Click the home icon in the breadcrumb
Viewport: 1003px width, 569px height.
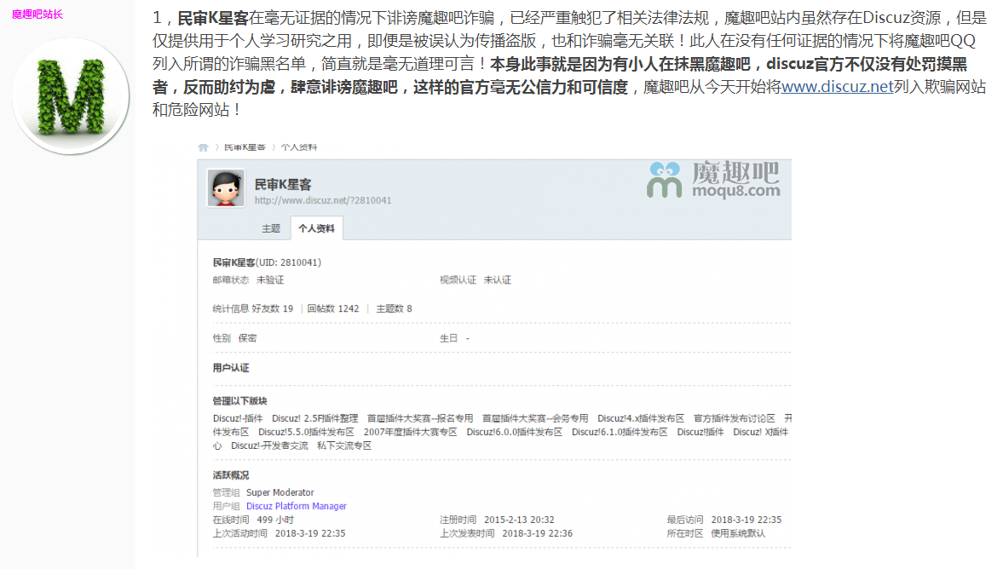204,147
